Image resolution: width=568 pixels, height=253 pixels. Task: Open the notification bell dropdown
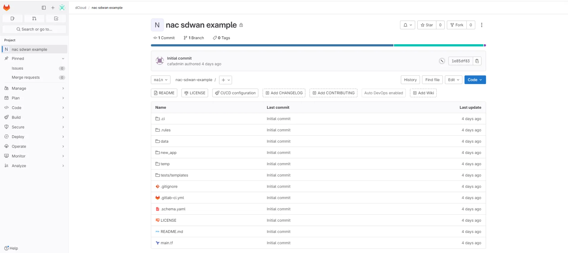click(407, 25)
